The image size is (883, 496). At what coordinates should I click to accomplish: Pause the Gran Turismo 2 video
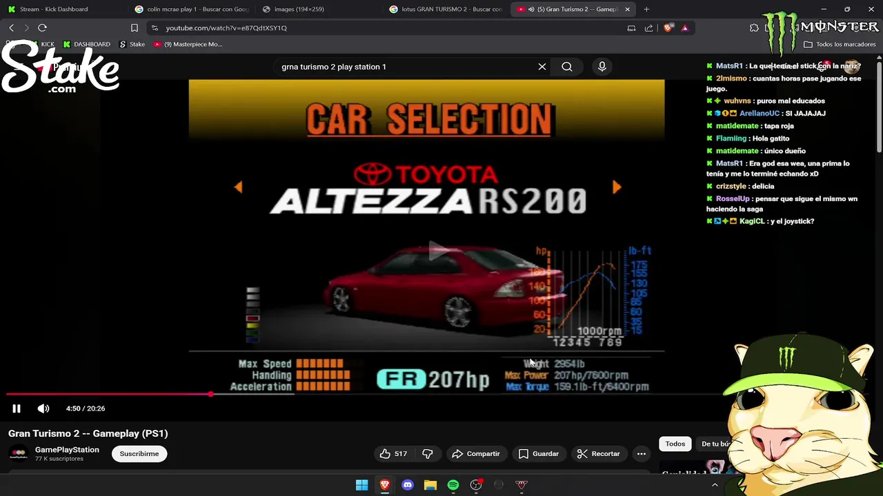[x=17, y=409]
